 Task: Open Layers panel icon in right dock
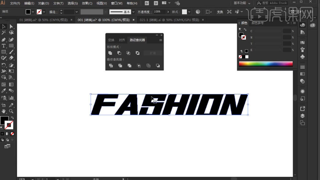pos(303,116)
